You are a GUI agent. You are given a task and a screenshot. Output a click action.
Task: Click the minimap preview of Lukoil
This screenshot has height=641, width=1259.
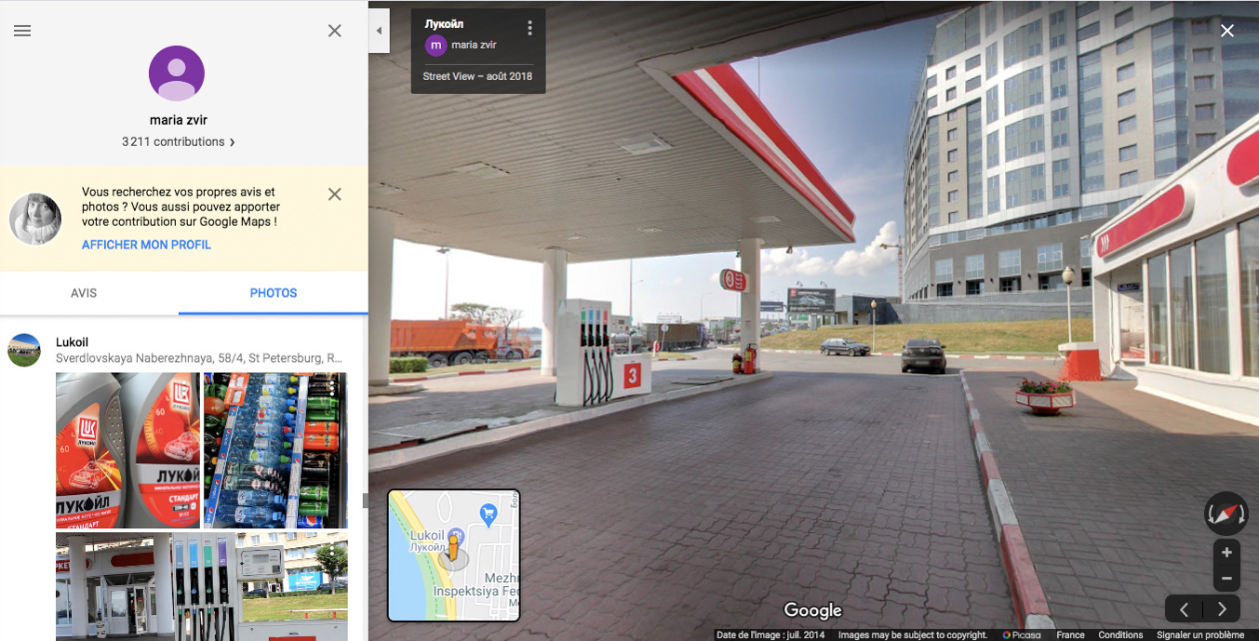pyautogui.click(x=454, y=555)
